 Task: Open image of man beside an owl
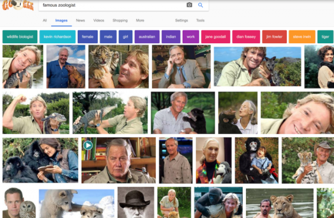[19, 202]
